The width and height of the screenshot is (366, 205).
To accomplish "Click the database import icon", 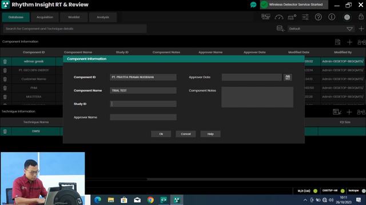I will pyautogui.click(x=280, y=28).
